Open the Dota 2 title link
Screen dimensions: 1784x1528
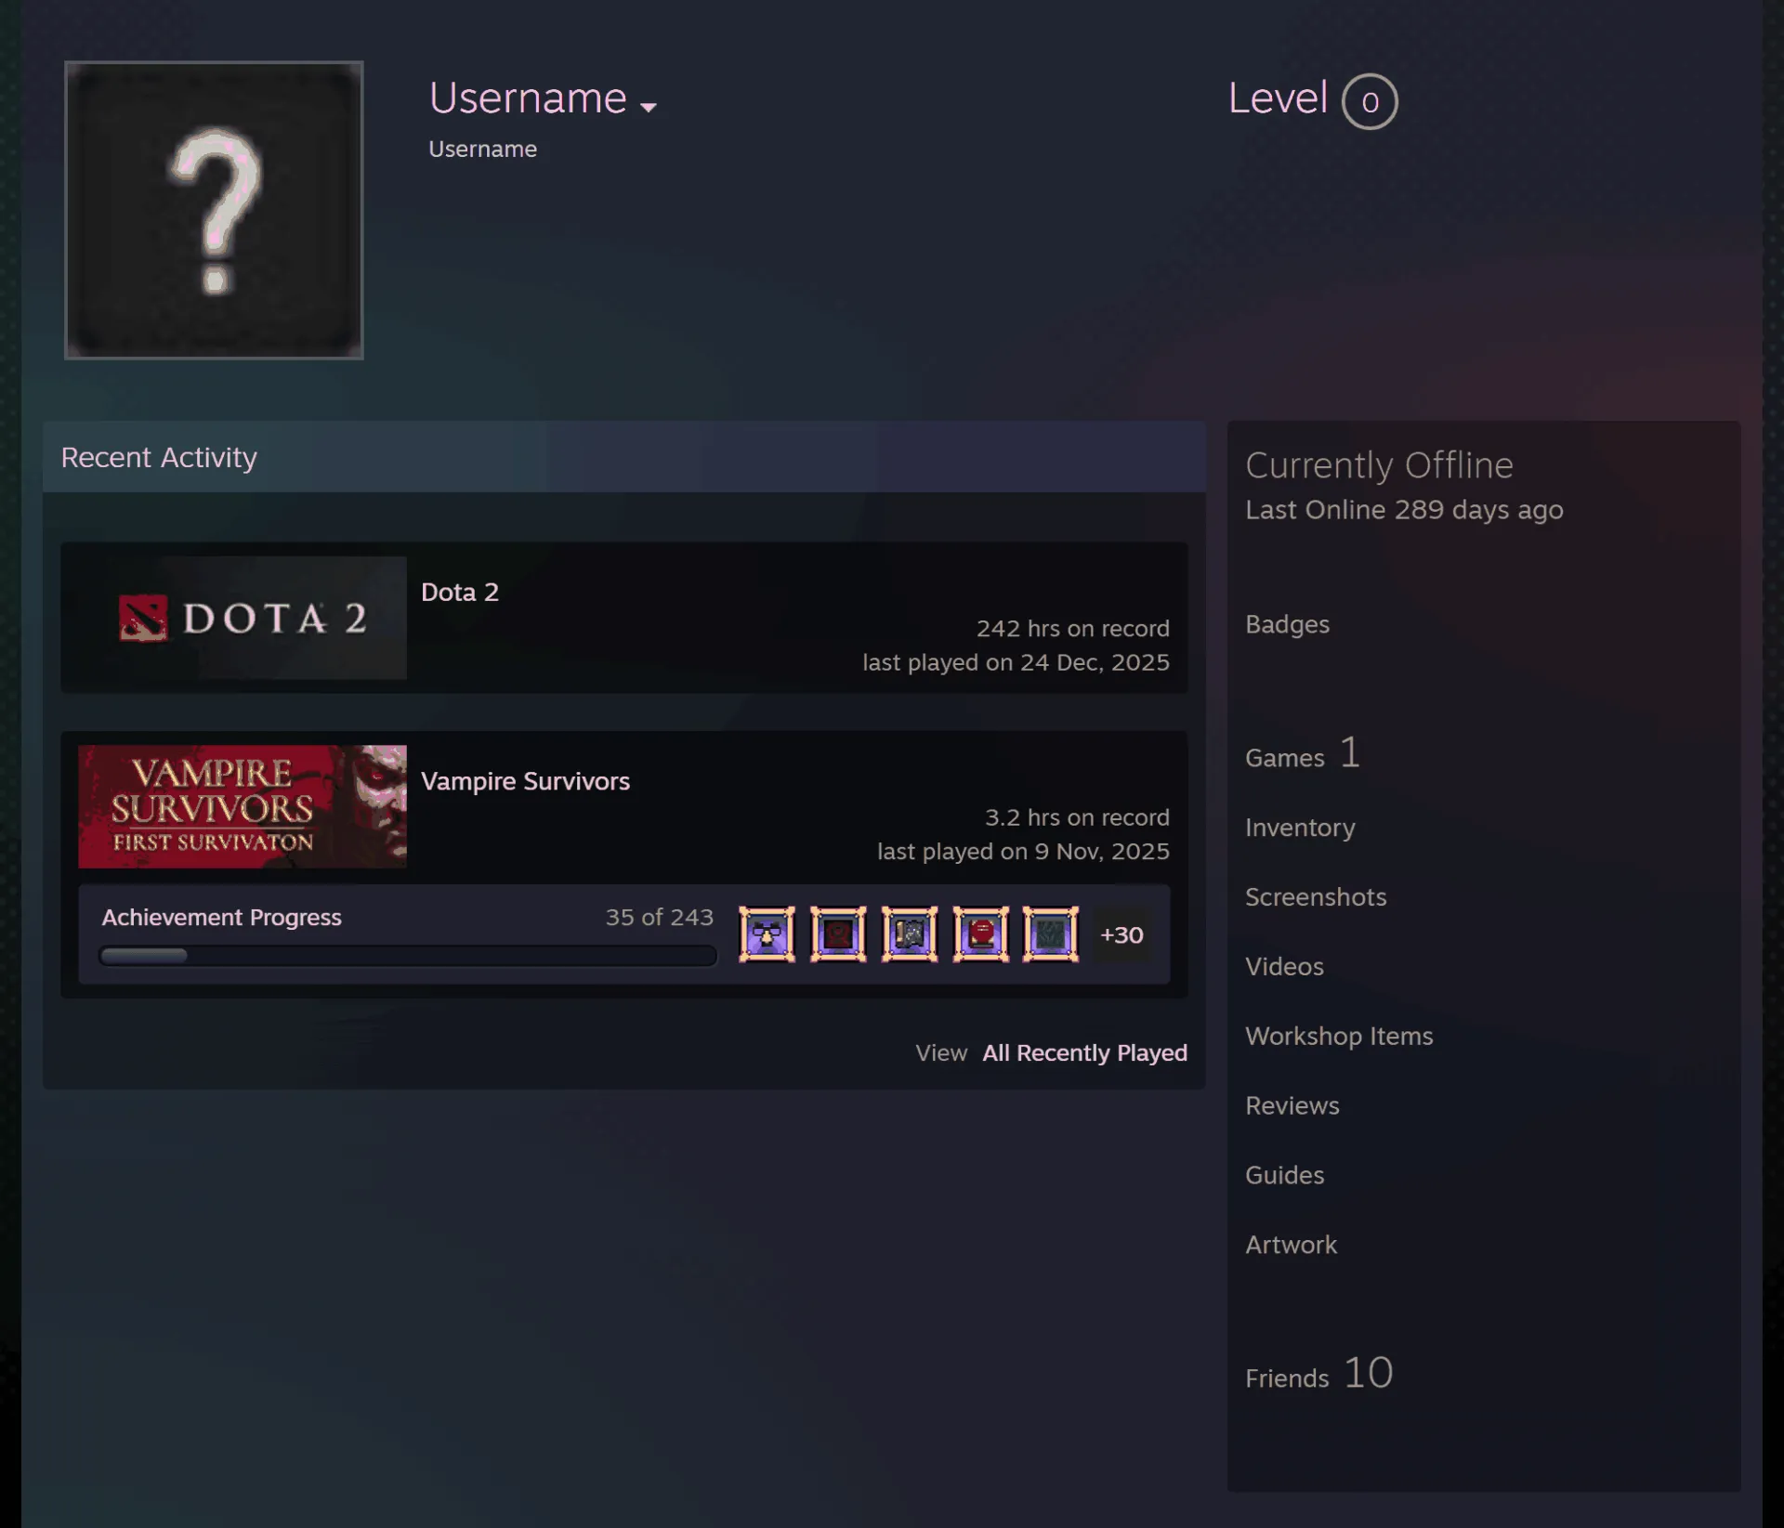[460, 593]
